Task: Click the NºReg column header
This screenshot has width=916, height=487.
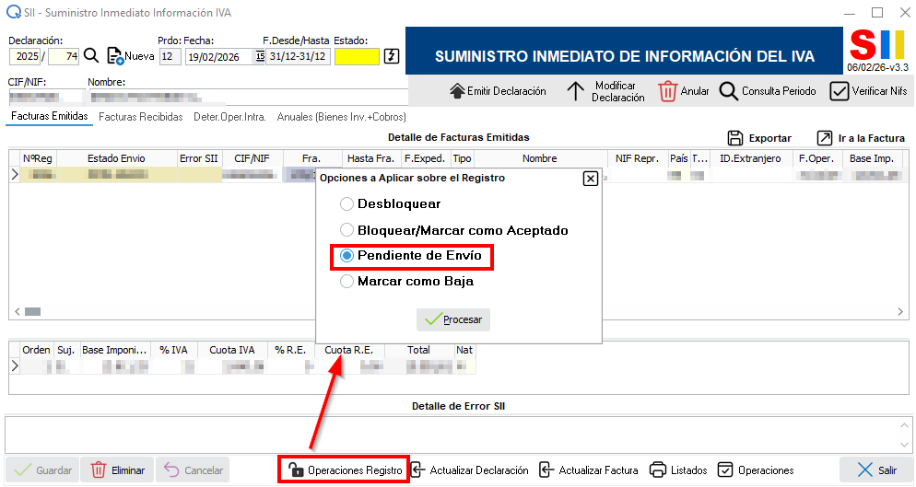Action: click(38, 158)
